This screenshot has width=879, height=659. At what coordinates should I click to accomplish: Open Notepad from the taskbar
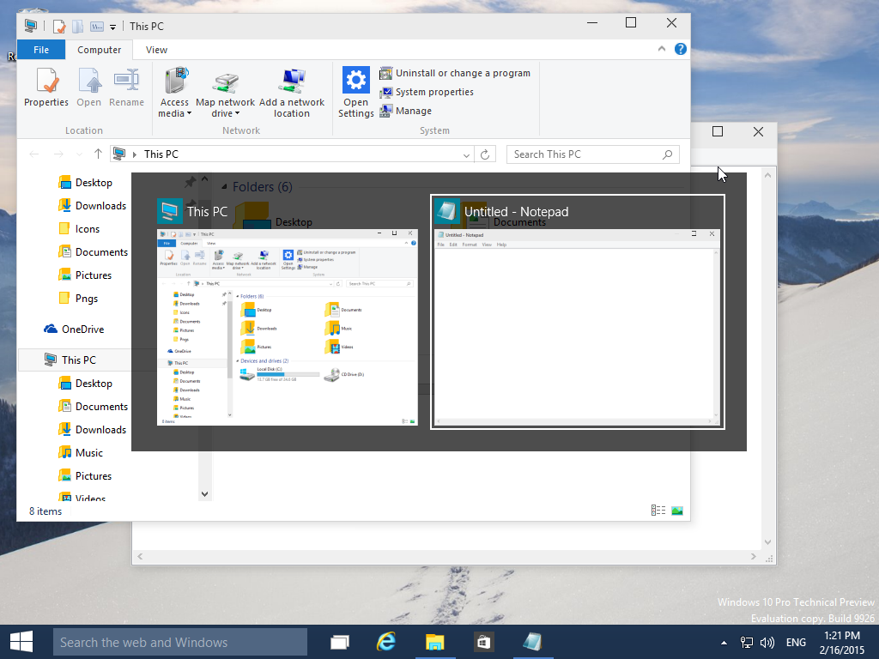[532, 641]
